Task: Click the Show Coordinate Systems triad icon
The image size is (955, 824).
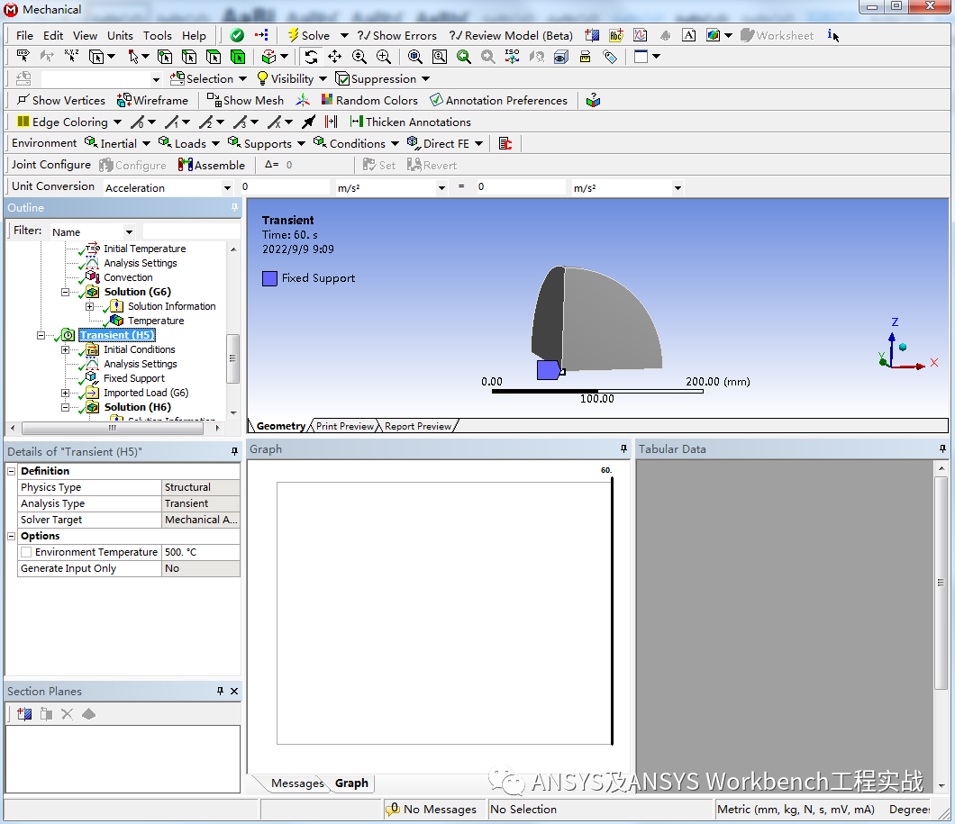Action: (303, 101)
